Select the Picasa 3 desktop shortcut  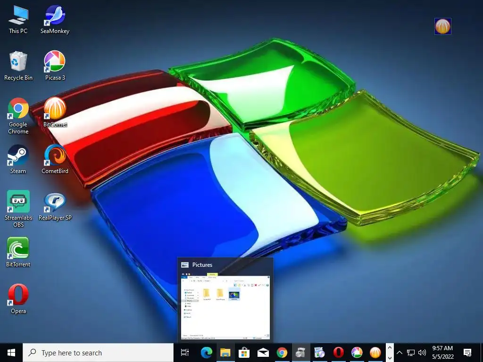(x=55, y=66)
